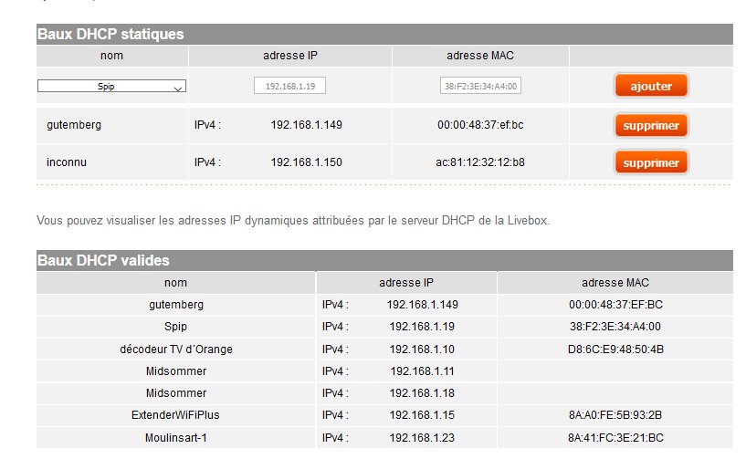The image size is (746, 459).
Task: Click the Baux DHCP statiques section title
Action: tap(110, 35)
